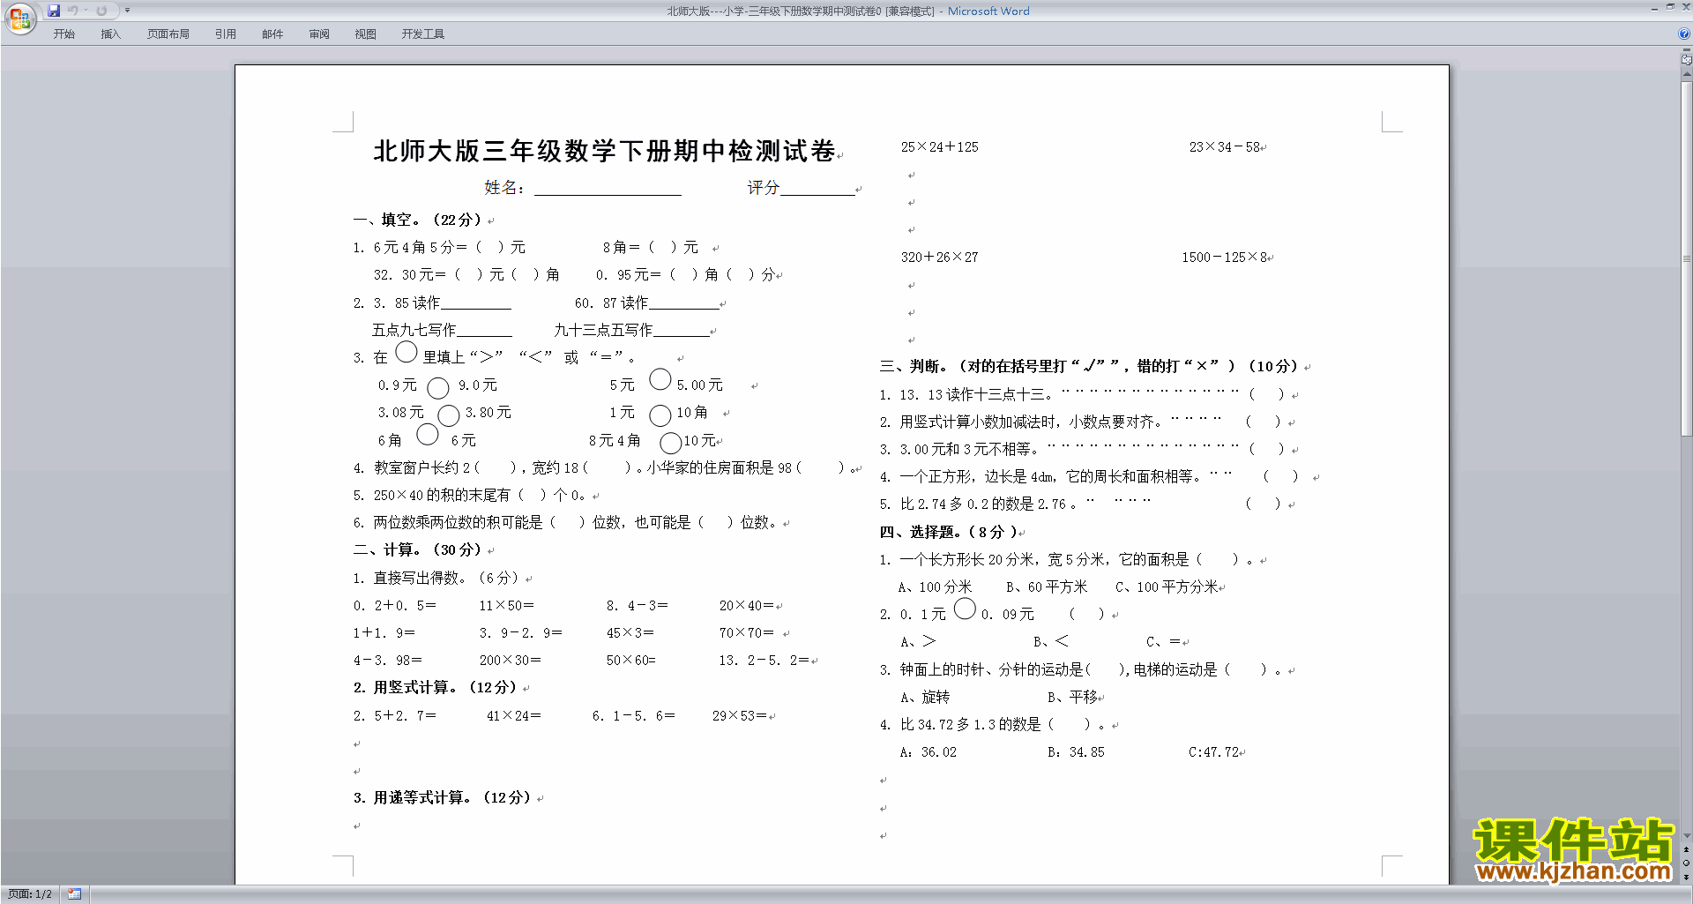Expand Customize Quick Access Toolbar arrow

pos(127,11)
